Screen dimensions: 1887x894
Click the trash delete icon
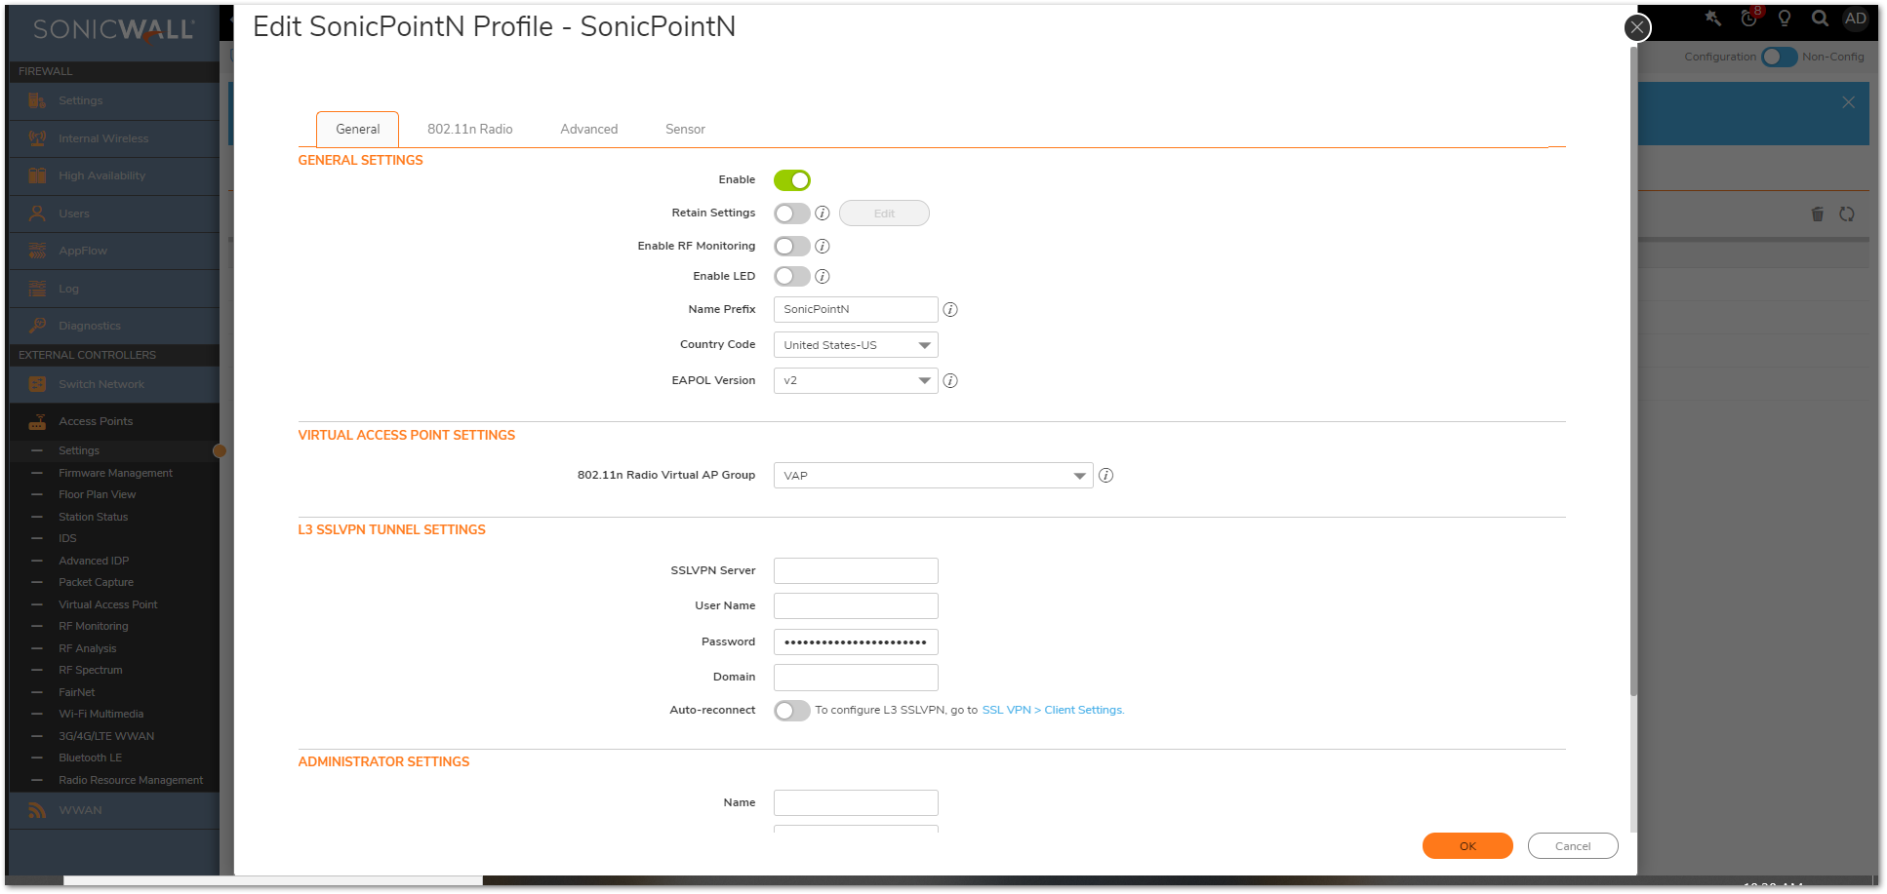[x=1817, y=214]
